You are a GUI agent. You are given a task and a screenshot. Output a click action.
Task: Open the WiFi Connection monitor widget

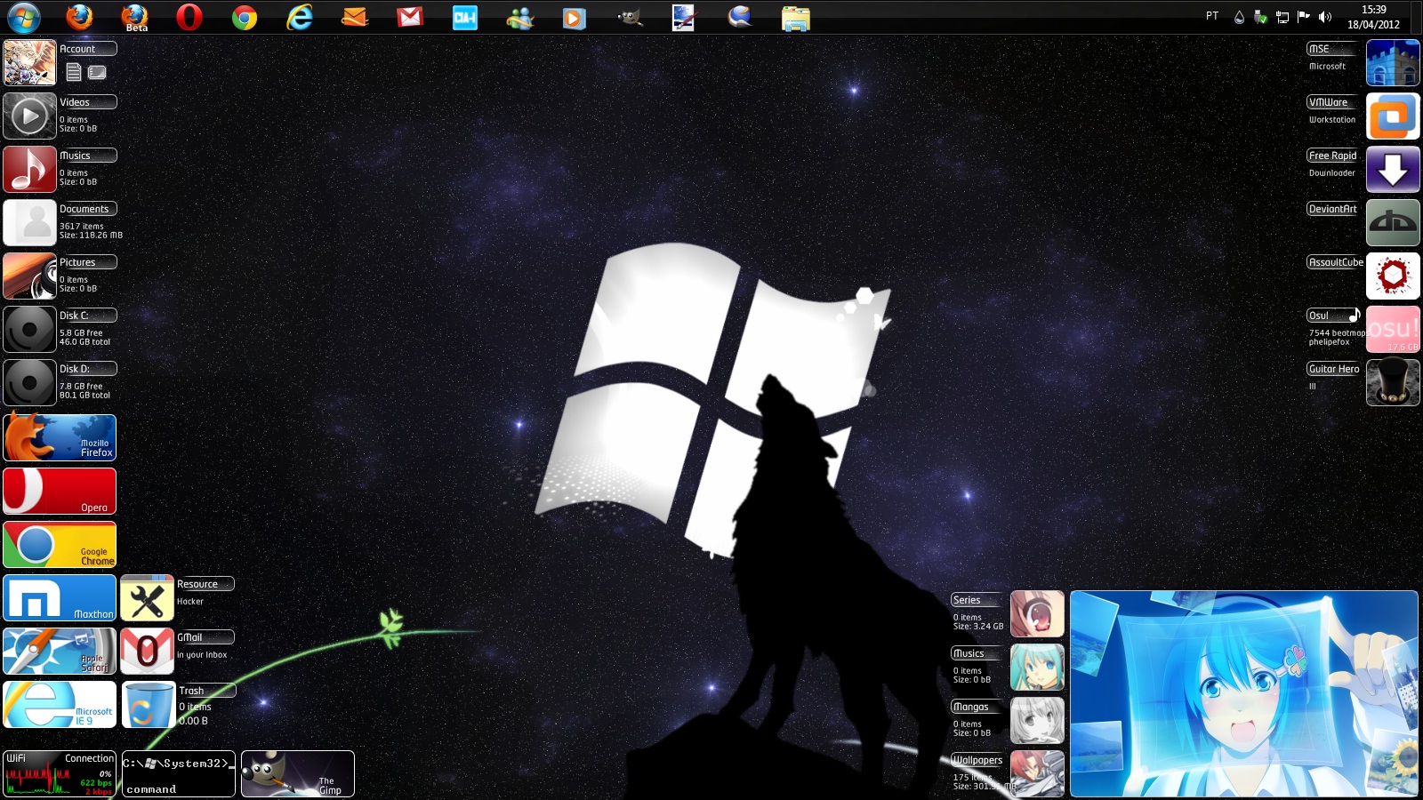tap(60, 773)
